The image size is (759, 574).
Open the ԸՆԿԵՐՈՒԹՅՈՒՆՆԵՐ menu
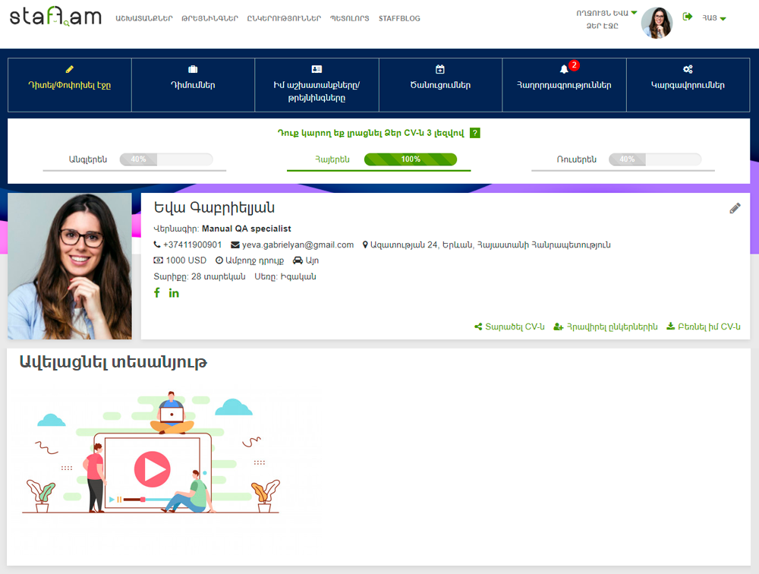[x=284, y=18]
